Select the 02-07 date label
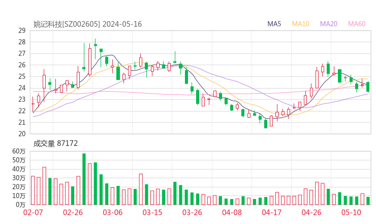 point(33,212)
